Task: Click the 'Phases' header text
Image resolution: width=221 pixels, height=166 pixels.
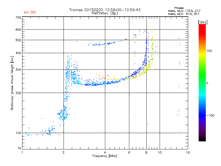Action: click(179, 8)
